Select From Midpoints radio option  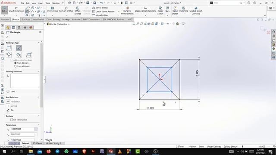[16, 66]
